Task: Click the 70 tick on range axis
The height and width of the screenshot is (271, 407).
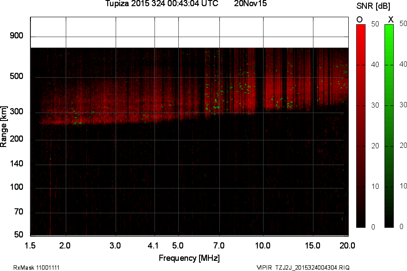Action: point(18,212)
